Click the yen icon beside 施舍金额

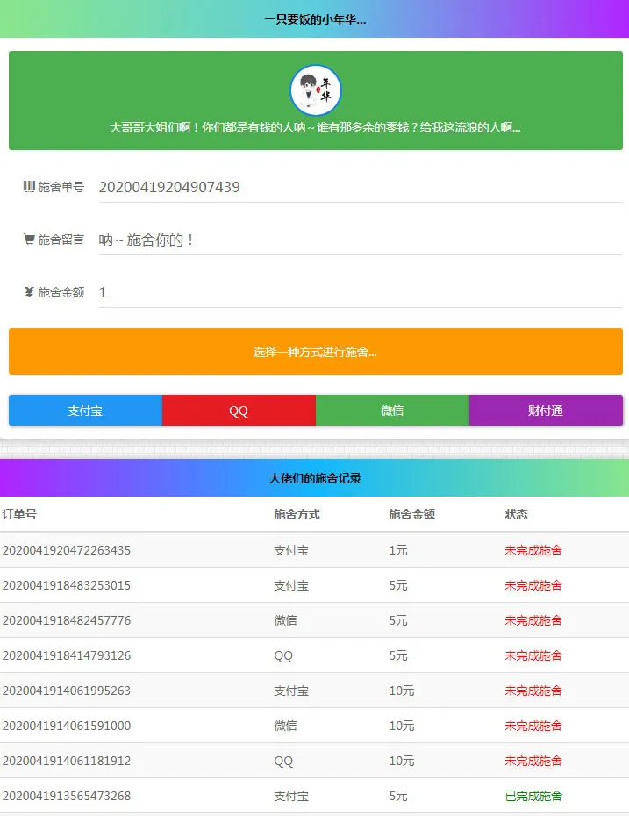(x=29, y=292)
